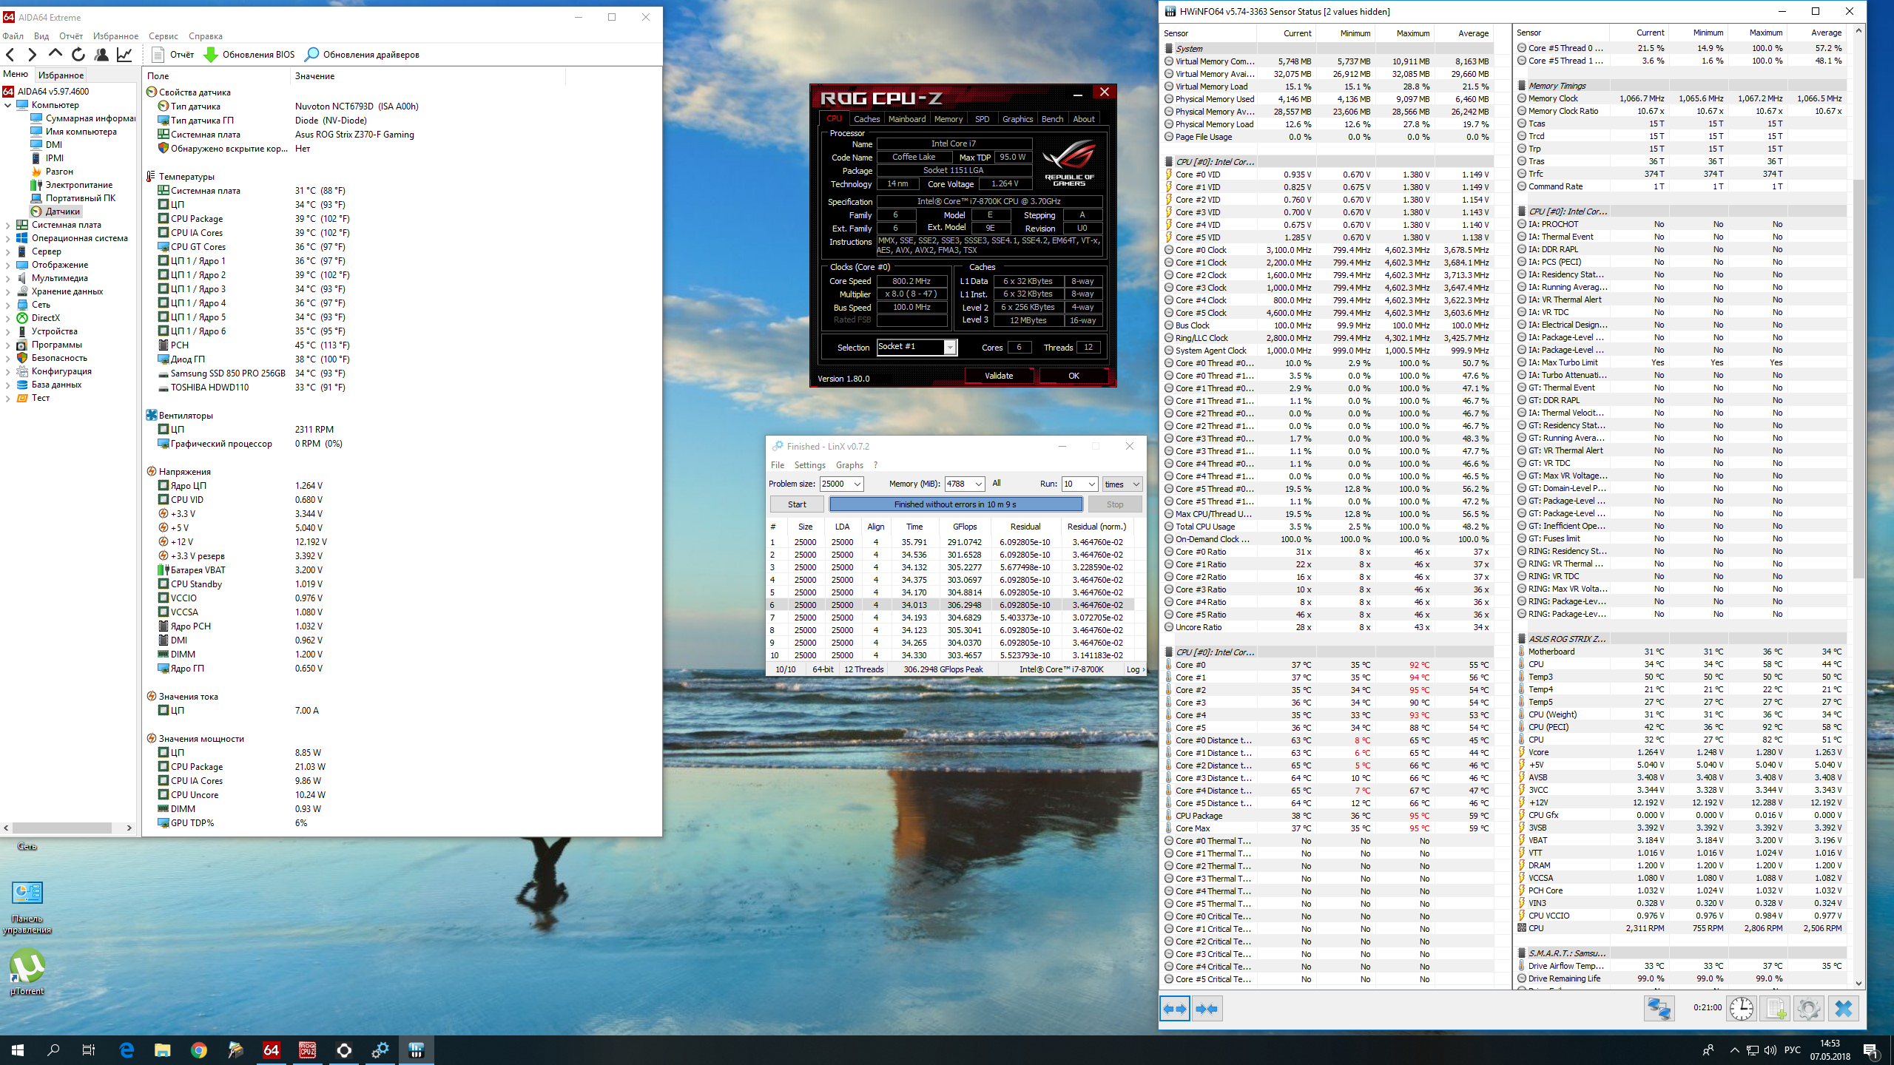Open HWiNFO settings gear icon

[x=1808, y=1009]
